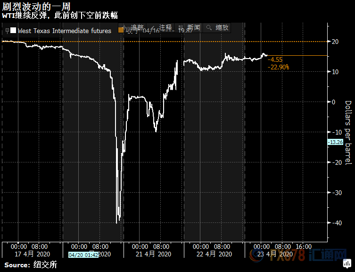355x272 pixels.
Task: Click the orange legend swatch near 04/16
Action: point(121,30)
